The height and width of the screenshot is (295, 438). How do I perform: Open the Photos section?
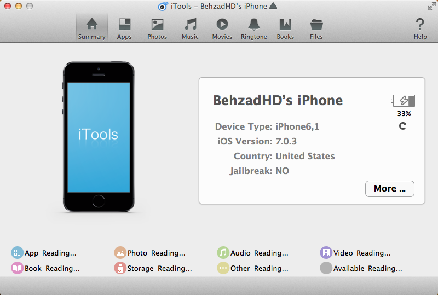click(x=157, y=28)
